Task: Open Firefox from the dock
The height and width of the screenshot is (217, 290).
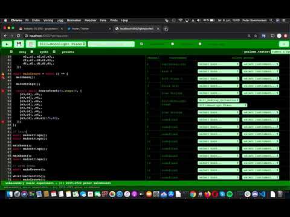Action: (x=207, y=194)
